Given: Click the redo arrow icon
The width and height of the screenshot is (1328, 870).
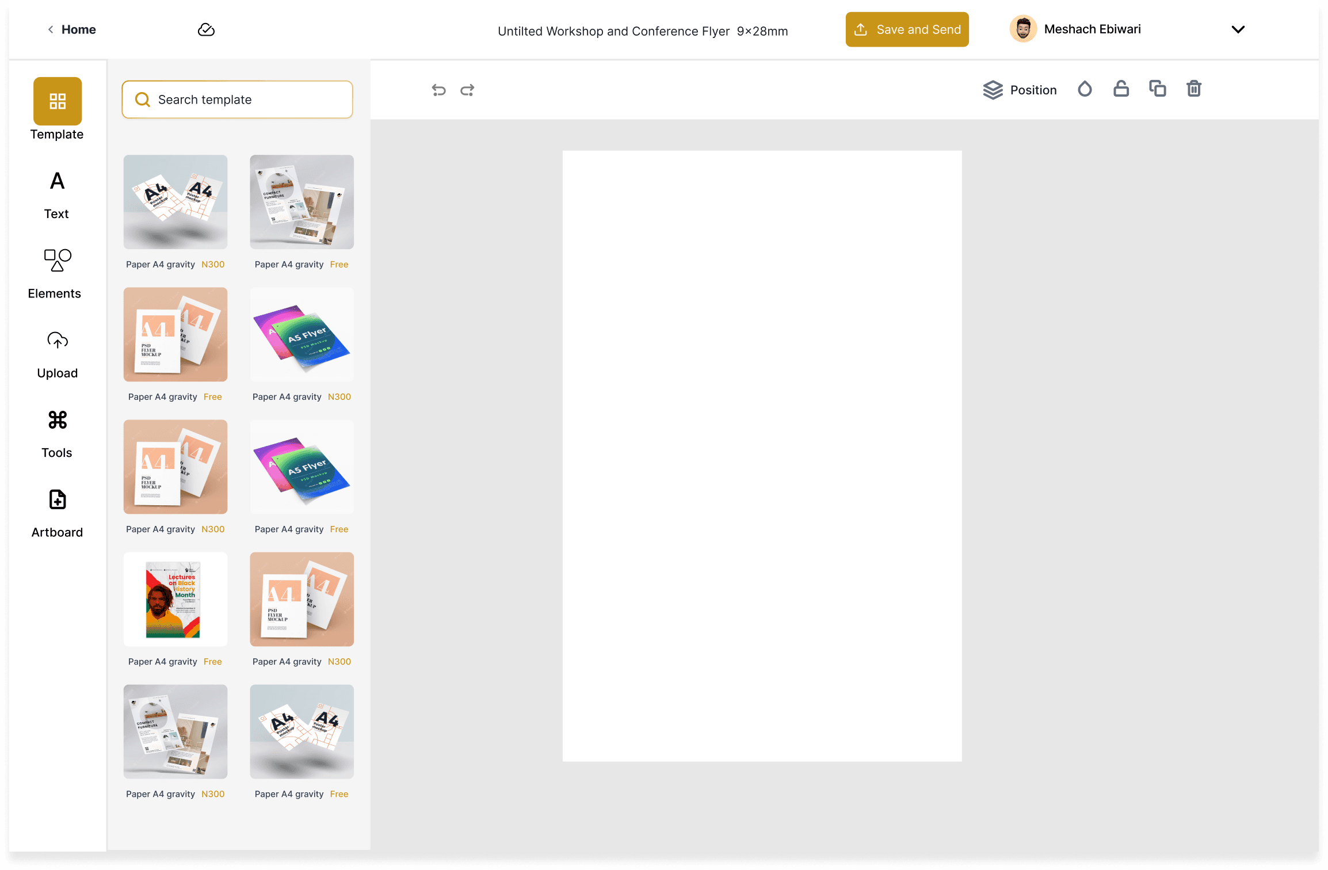Looking at the screenshot, I should [x=467, y=90].
